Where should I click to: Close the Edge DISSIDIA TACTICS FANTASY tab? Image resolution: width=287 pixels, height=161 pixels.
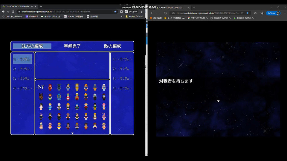click(x=189, y=8)
